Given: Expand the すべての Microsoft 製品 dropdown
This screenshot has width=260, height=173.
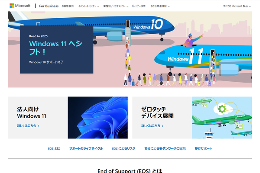Looking at the screenshot, I should (x=237, y=6).
